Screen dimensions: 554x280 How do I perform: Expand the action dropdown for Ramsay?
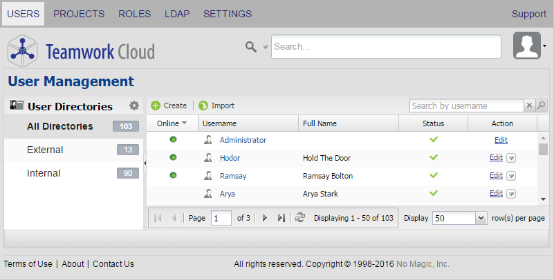(511, 176)
